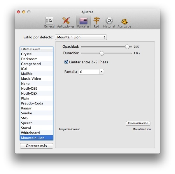The height and width of the screenshot is (174, 175).
Task: Select Crystal visual style
Action: [36, 54]
